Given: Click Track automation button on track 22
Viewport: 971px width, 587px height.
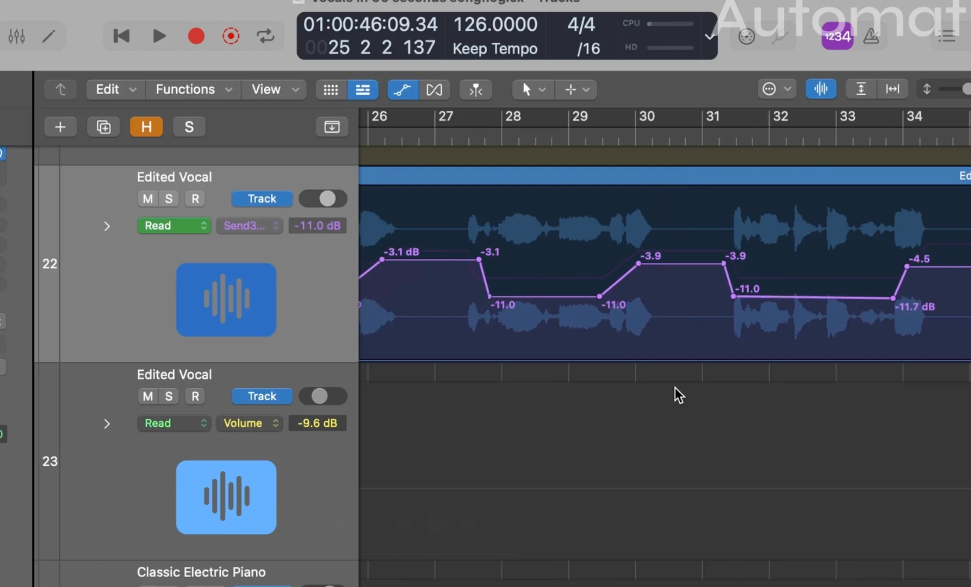Looking at the screenshot, I should (x=262, y=199).
